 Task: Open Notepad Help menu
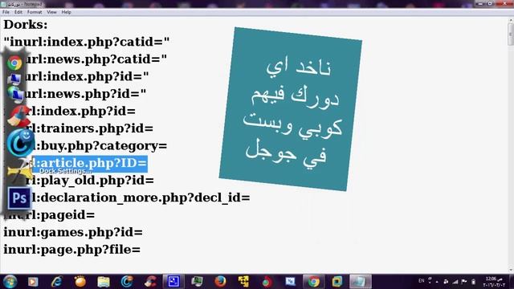[66, 12]
